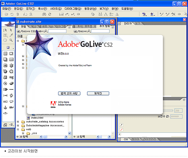Click the Refresh view toolbar icon

tap(50, 14)
